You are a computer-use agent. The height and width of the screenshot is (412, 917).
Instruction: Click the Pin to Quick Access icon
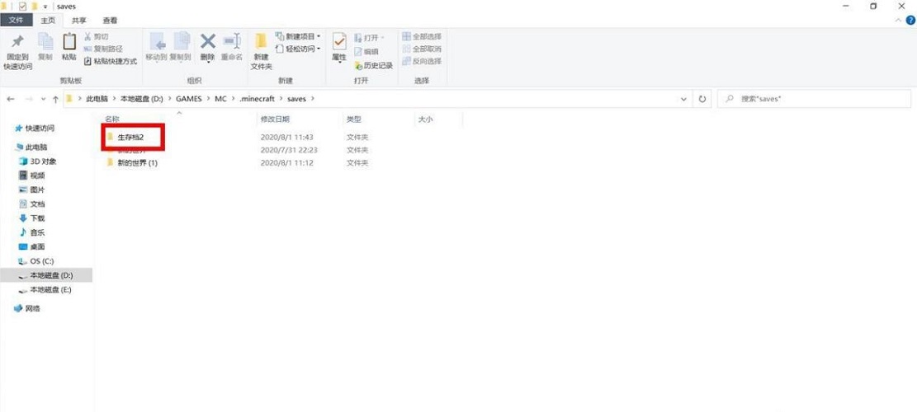tap(17, 43)
